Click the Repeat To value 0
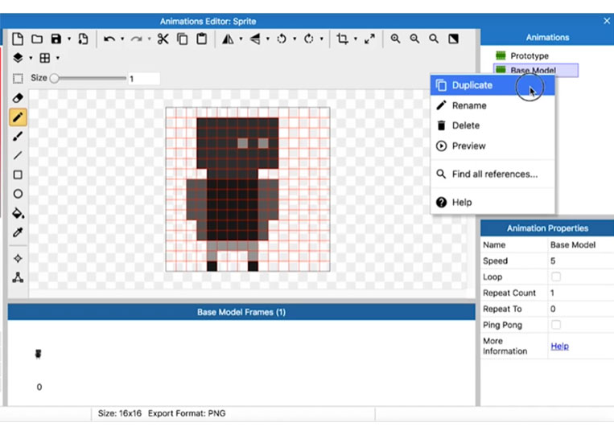The image size is (614, 435). (x=580, y=309)
